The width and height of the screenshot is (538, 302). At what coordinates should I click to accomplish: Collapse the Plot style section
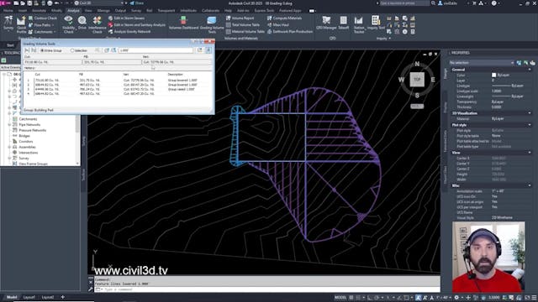pyautogui.click(x=530, y=125)
